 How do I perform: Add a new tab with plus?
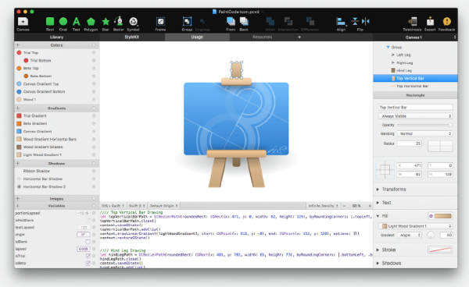[x=299, y=37]
